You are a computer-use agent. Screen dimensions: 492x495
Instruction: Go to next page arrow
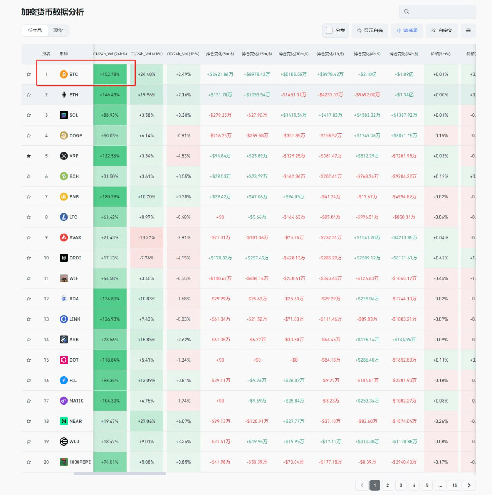coord(469,485)
